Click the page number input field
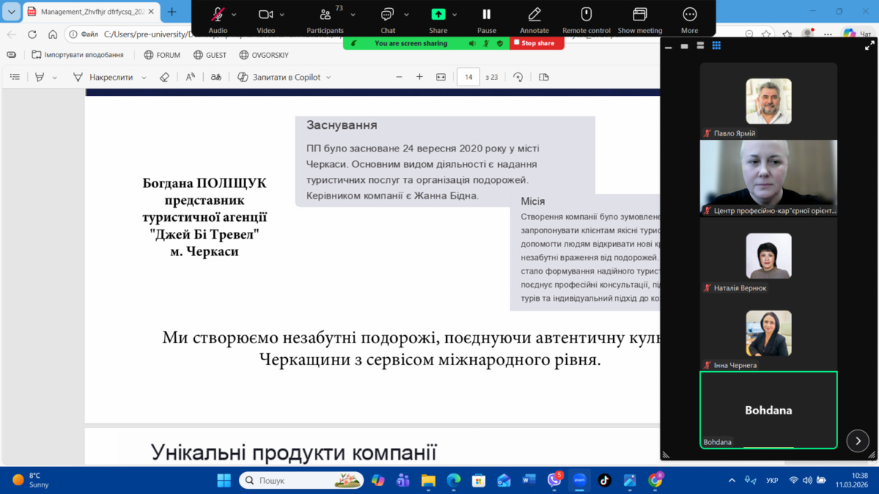 pos(468,77)
